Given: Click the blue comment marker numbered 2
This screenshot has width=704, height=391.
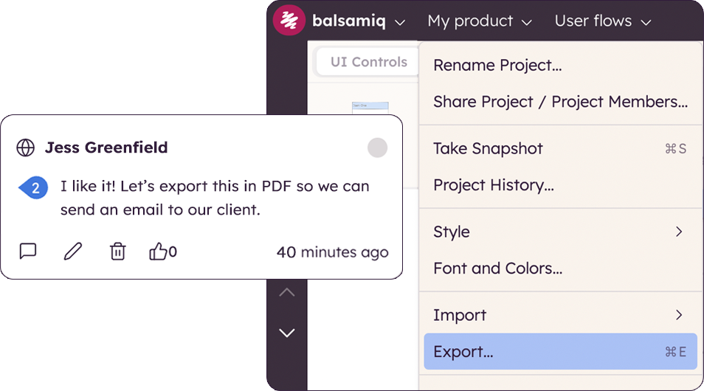Looking at the screenshot, I should 34,188.
